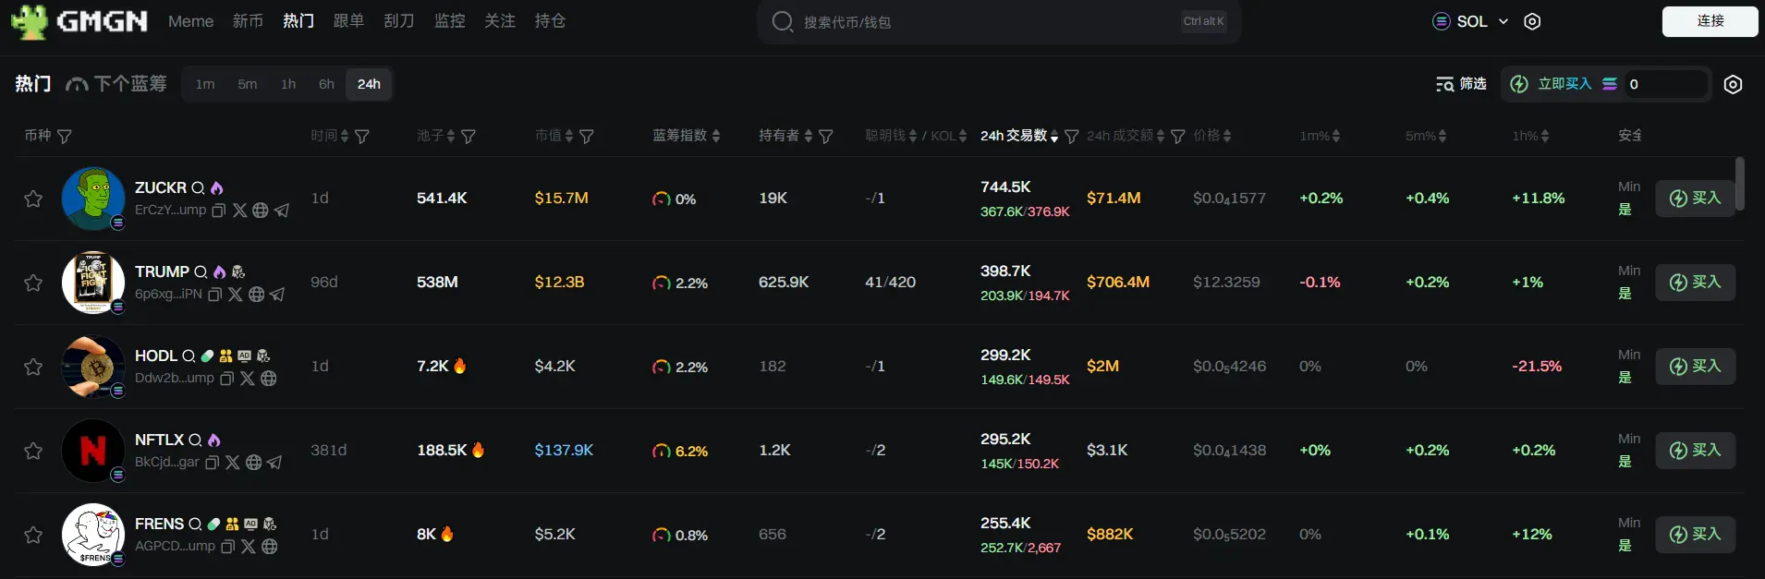Click the GMGN logo
Screen dimensions: 1765x579
(x=79, y=21)
